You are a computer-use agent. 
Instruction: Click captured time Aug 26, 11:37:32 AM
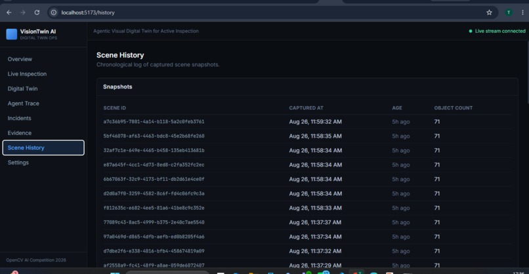(x=315, y=251)
